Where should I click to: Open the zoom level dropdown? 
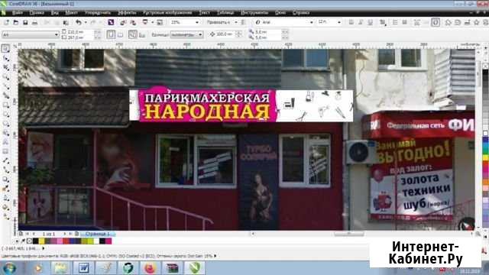tap(185, 22)
